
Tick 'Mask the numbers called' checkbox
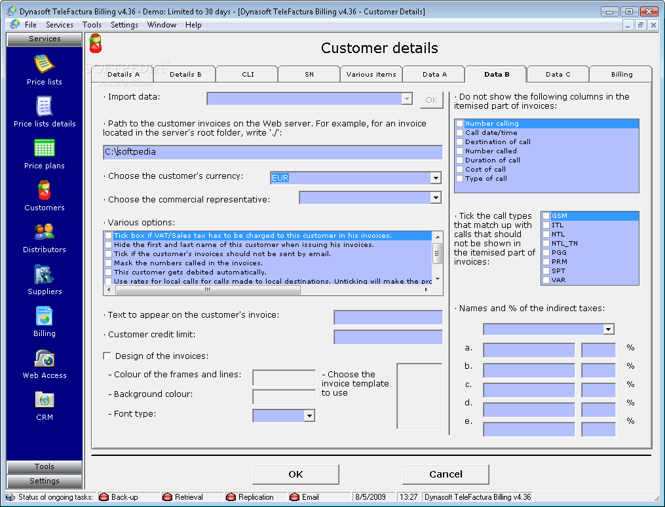109,263
